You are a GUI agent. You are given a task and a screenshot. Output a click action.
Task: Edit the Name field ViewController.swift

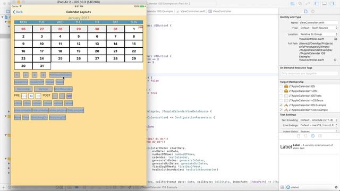click(318, 22)
